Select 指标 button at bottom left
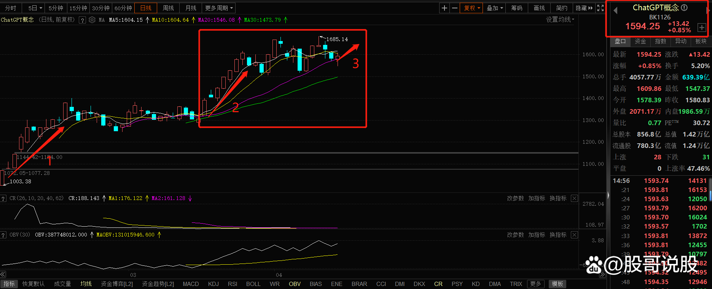The width and height of the screenshot is (712, 289). coord(9,284)
